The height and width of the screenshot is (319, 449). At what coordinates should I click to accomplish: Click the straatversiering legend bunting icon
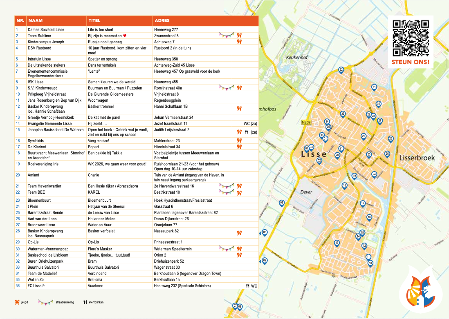(x=45, y=302)
